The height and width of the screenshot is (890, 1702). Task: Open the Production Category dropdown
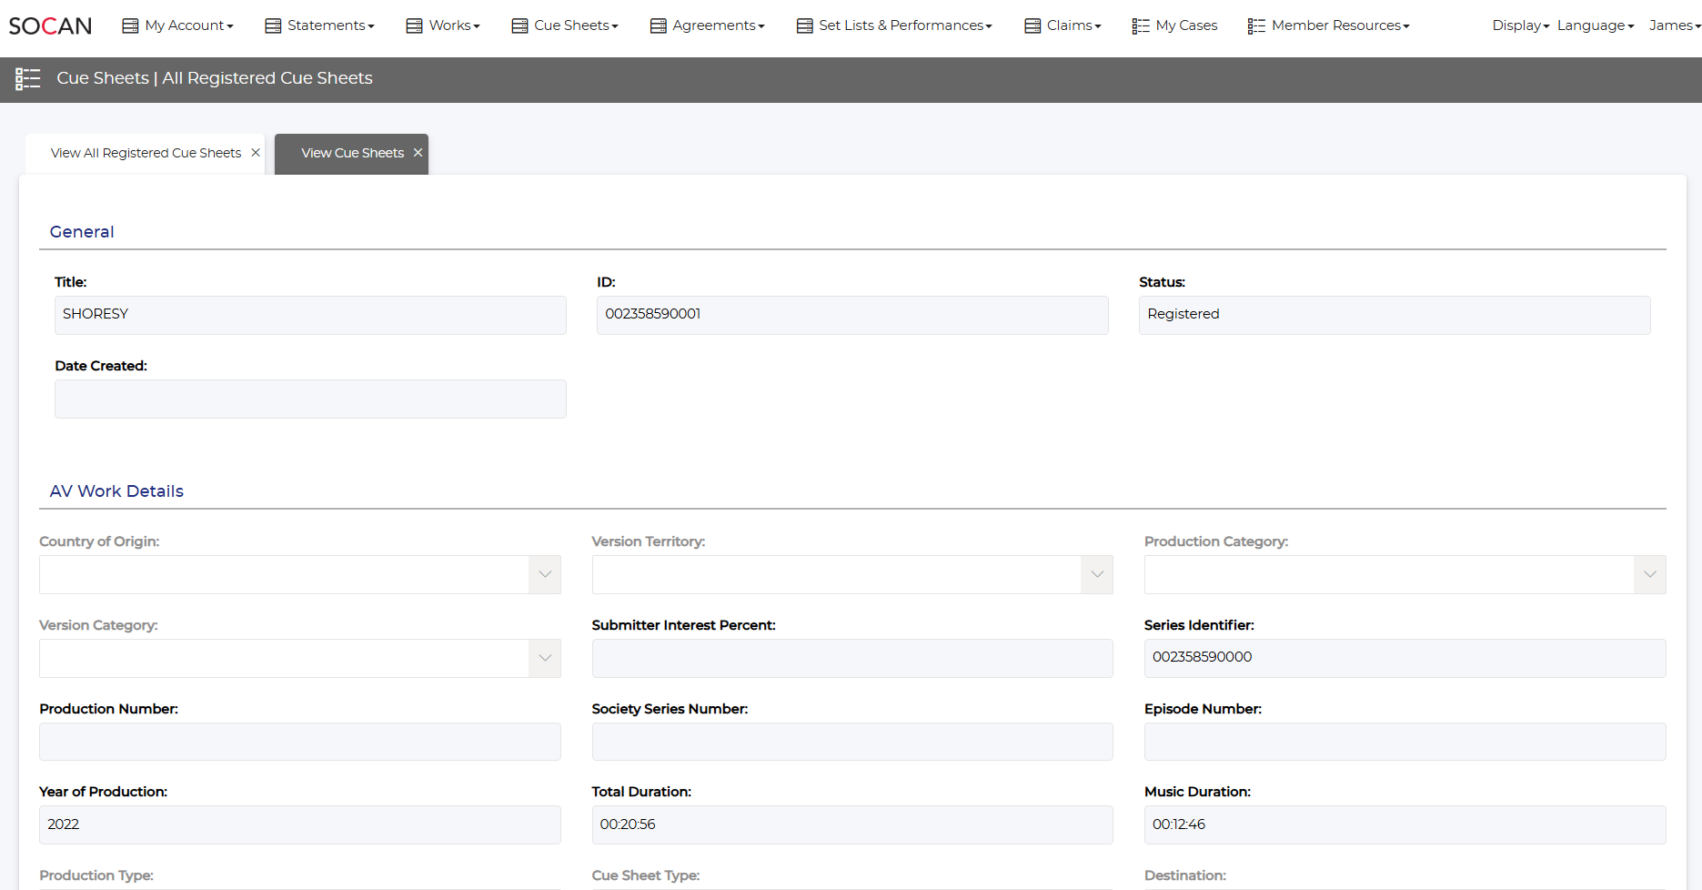[1649, 574]
